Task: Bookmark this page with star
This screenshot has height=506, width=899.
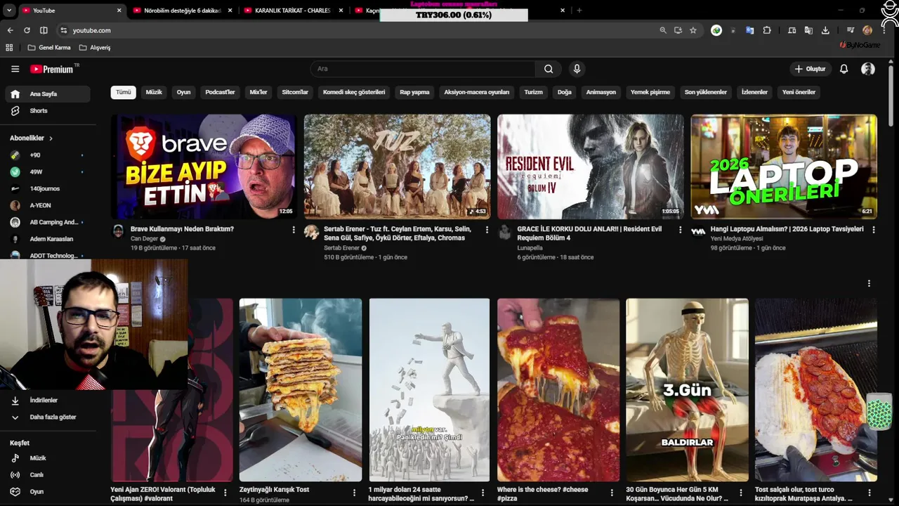Action: click(x=693, y=30)
